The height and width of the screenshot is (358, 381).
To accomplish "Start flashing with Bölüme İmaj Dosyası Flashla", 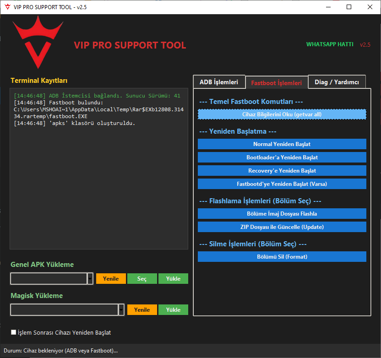I will point(282,213).
